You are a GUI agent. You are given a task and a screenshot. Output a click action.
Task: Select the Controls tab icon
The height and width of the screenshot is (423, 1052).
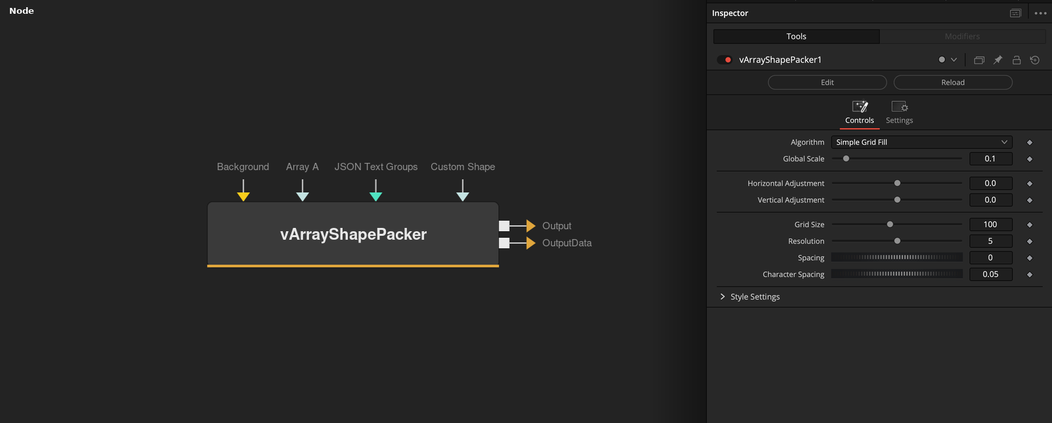click(859, 112)
